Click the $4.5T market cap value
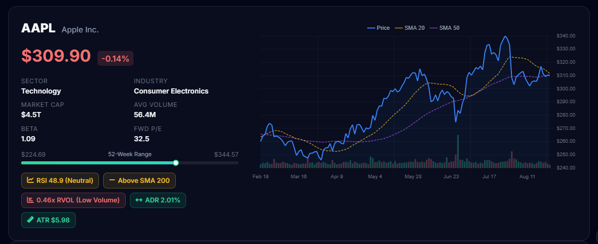The image size is (598, 244). click(31, 115)
